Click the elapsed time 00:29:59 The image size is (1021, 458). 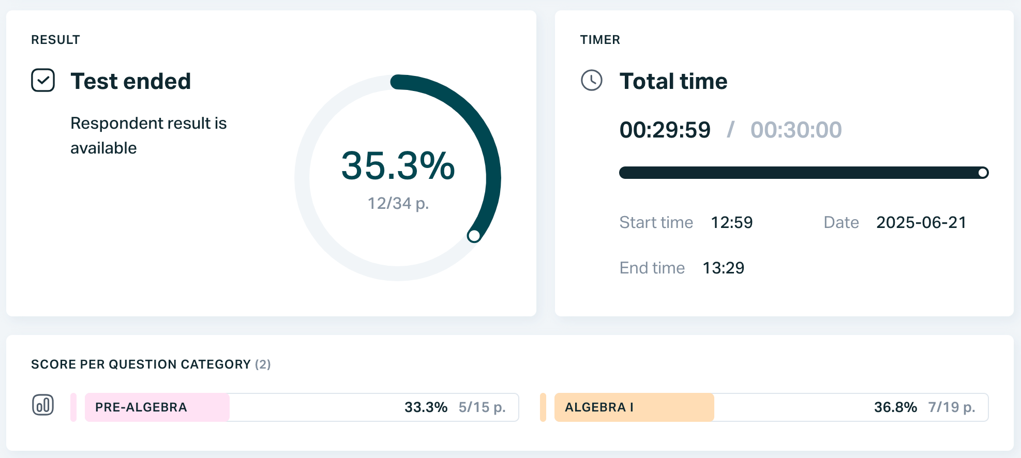pyautogui.click(x=665, y=130)
